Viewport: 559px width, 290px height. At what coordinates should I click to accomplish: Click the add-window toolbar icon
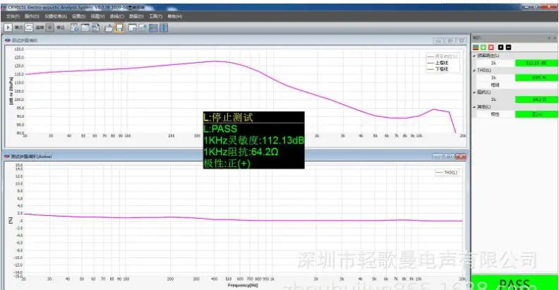click(143, 28)
